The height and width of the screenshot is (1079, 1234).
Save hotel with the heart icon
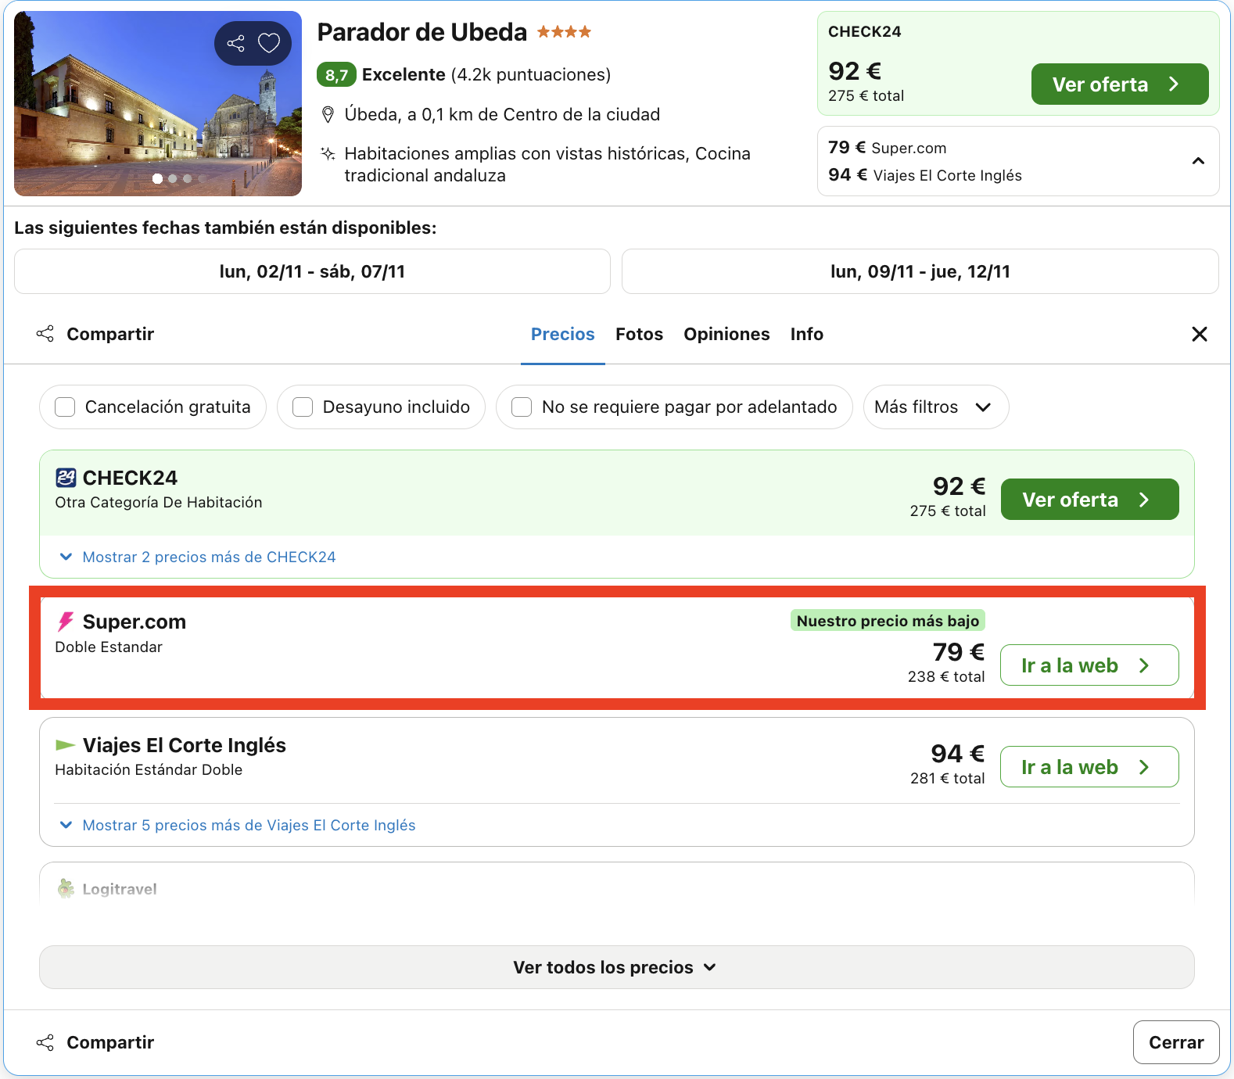[269, 43]
